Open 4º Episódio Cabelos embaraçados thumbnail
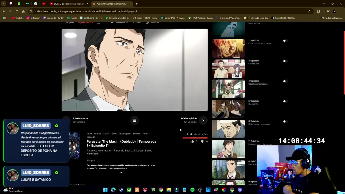 click(x=228, y=89)
